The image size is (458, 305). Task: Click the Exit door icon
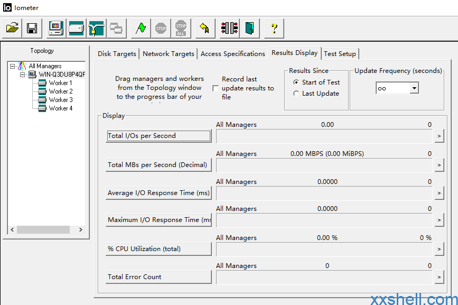249,29
